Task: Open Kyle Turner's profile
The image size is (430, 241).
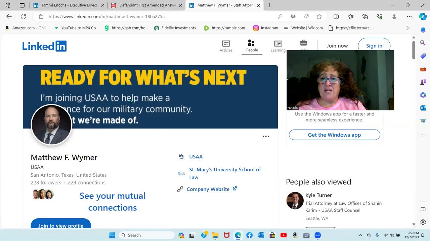Action: click(318, 195)
